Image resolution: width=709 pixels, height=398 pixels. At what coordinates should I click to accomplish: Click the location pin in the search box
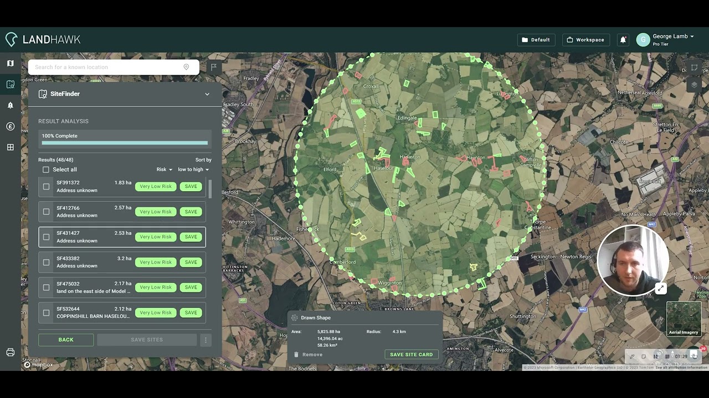point(186,67)
